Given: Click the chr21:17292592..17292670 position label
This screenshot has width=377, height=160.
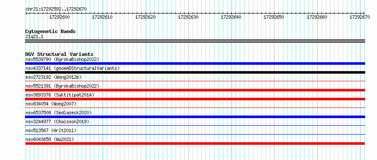Looking at the screenshot, I should (x=56, y=9).
